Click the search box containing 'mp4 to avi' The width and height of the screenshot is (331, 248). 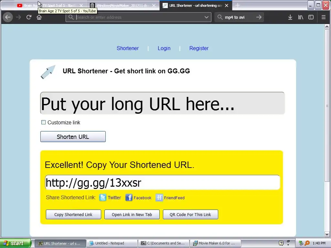239,17
